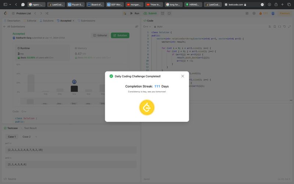The image size is (294, 184).
Task: Go back in the browser
Action: point(16,4)
